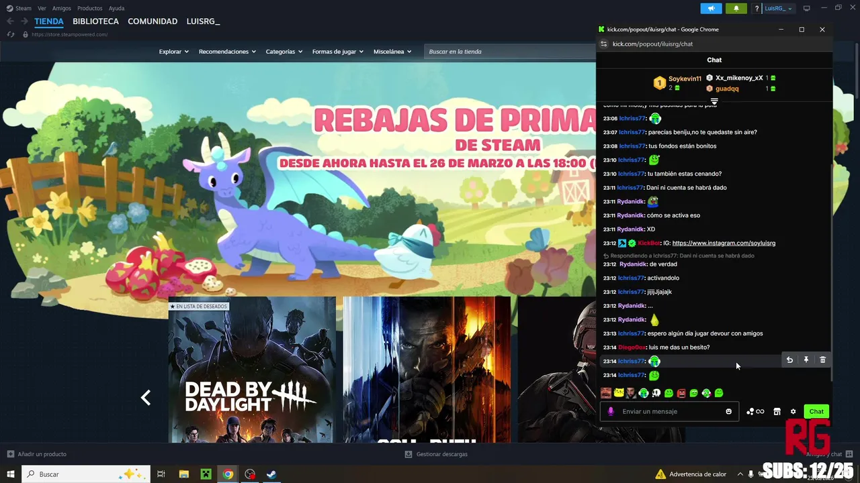Open the Ver menu
Viewport: 860px width, 483px height.
tap(42, 9)
